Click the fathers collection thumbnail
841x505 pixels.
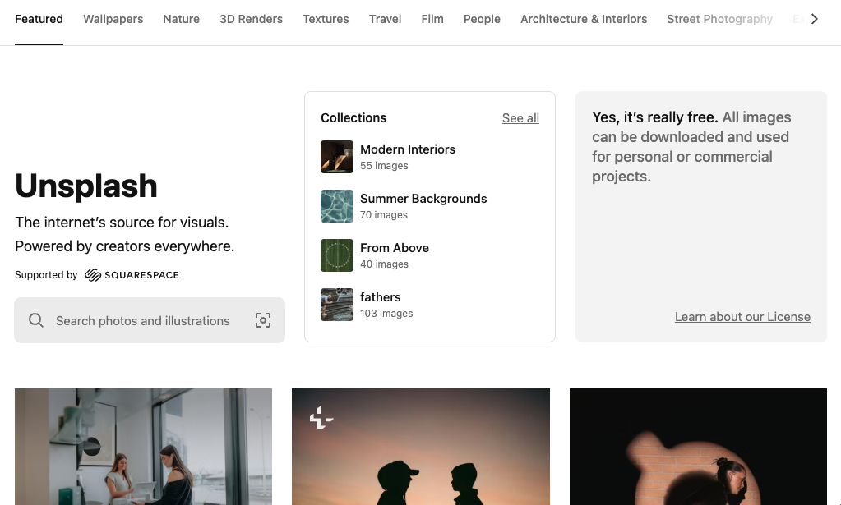(337, 305)
